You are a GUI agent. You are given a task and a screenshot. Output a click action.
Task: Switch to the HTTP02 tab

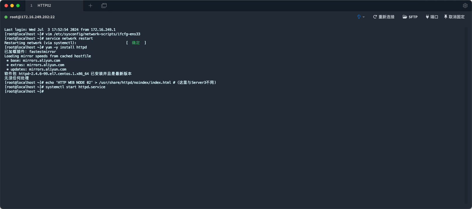pos(44,6)
